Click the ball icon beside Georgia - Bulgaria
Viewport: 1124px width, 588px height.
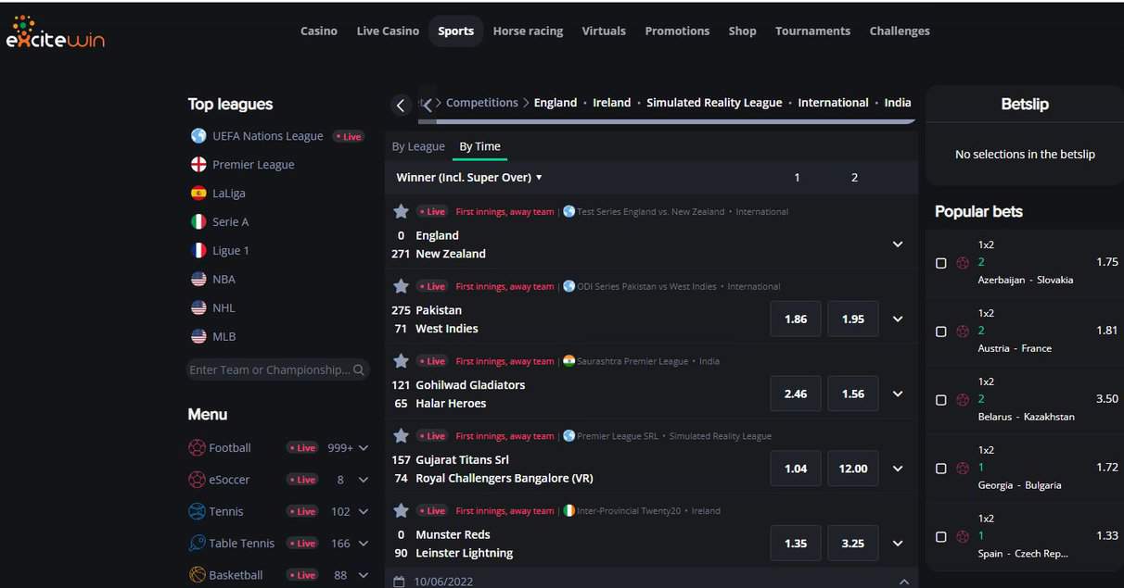[x=963, y=469]
